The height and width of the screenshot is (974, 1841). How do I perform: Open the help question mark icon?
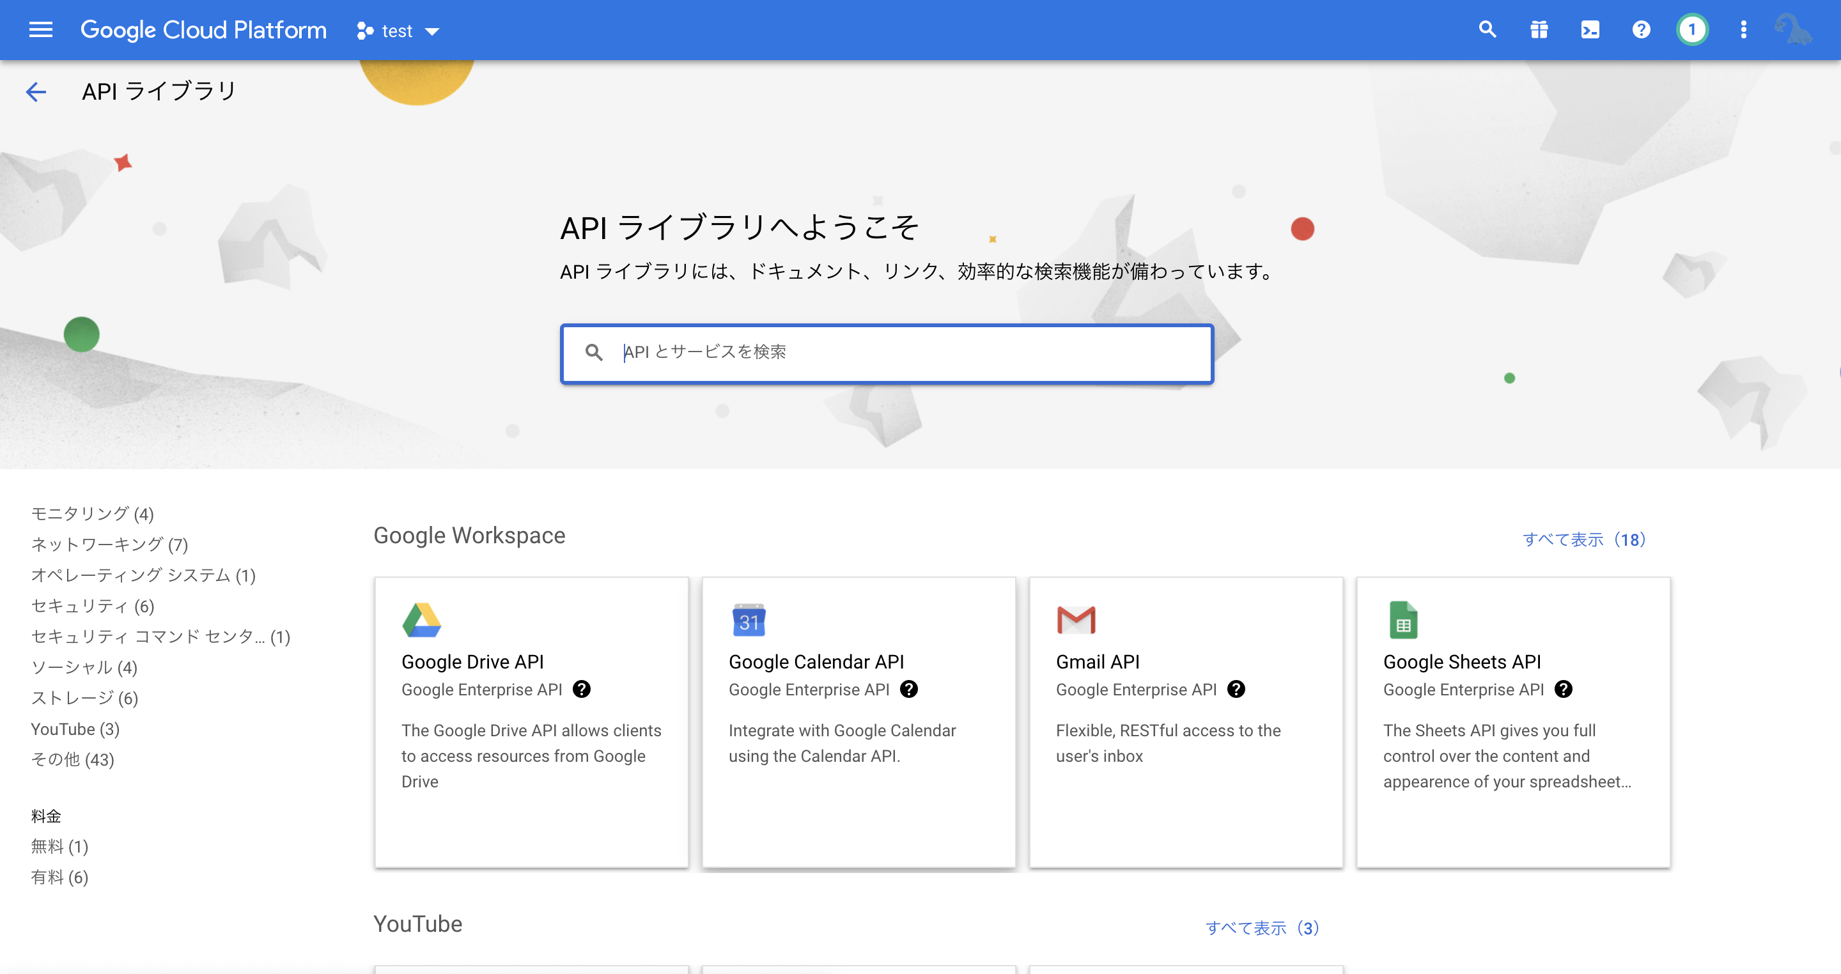(x=1642, y=30)
